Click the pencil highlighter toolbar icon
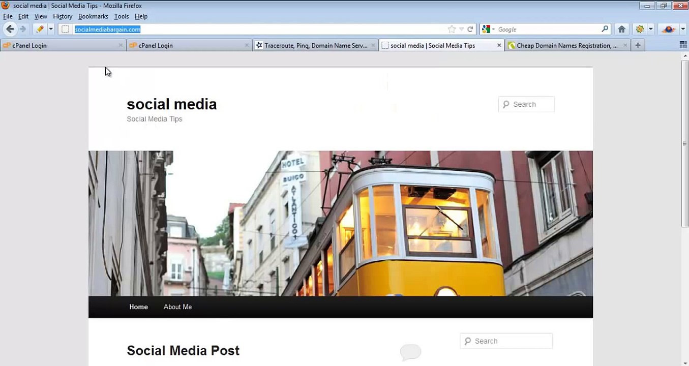 (x=40, y=29)
